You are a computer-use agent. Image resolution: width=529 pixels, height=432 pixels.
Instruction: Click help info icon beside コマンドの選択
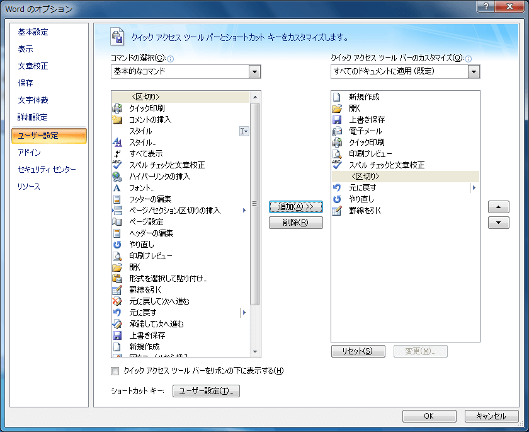[x=171, y=59]
